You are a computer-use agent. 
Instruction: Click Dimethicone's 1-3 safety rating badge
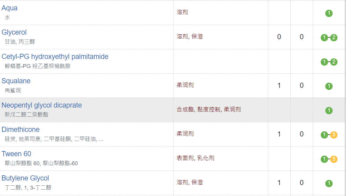click(x=329, y=135)
